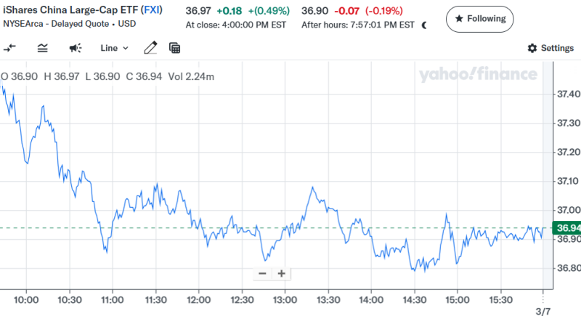Click the Yahoo Finance watermark logo
Viewport: 581px width, 319px height.
[477, 74]
